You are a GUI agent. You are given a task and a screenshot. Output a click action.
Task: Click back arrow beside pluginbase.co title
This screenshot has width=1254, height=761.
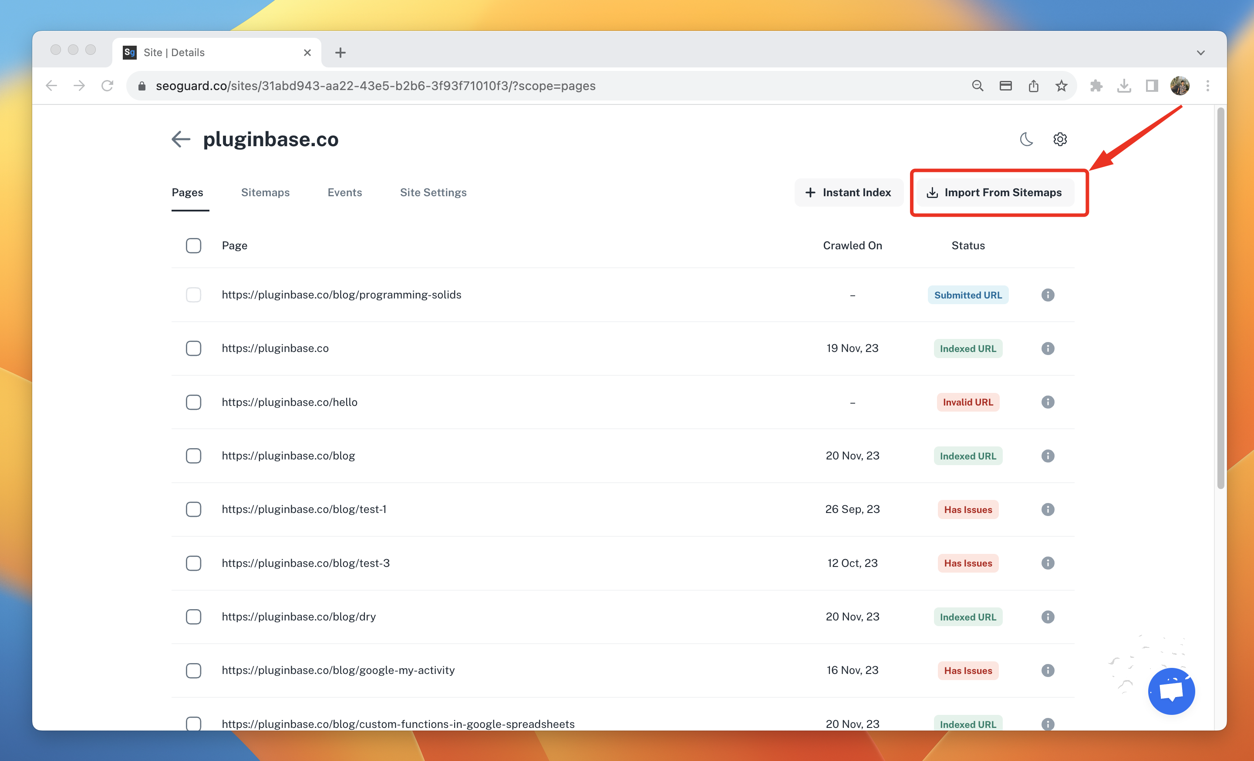coord(181,139)
